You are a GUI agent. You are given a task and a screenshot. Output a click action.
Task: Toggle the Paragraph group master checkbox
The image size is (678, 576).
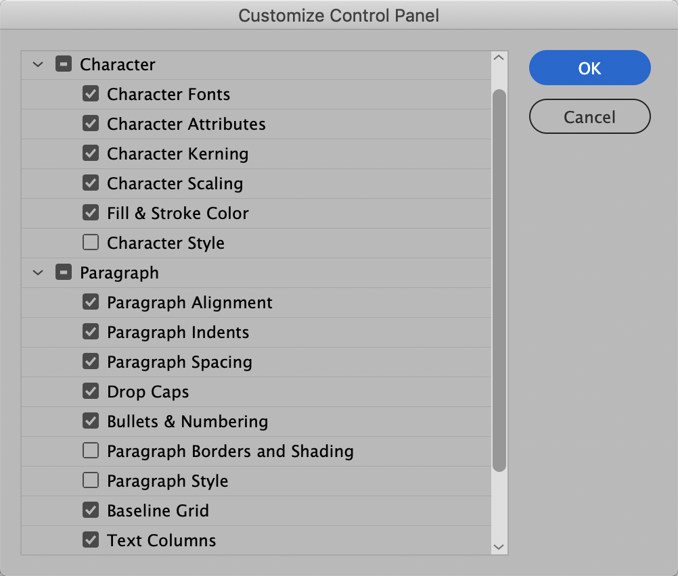64,272
